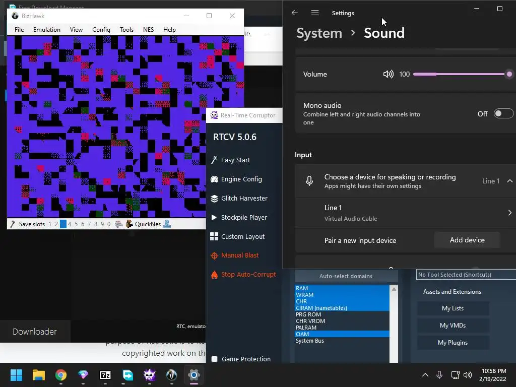Click the Downloader tab label

(35, 332)
